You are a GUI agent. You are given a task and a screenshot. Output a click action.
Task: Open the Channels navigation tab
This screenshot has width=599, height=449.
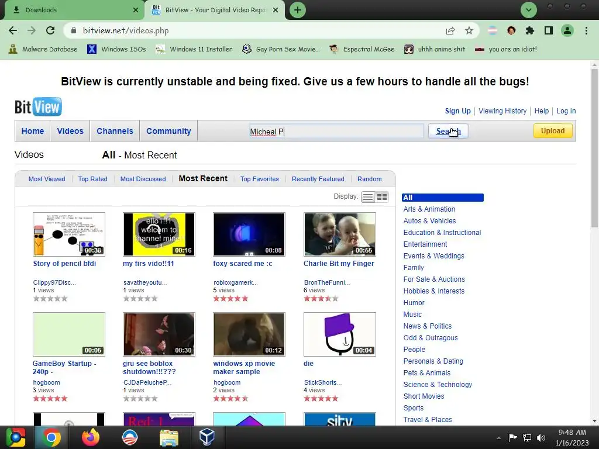(115, 131)
